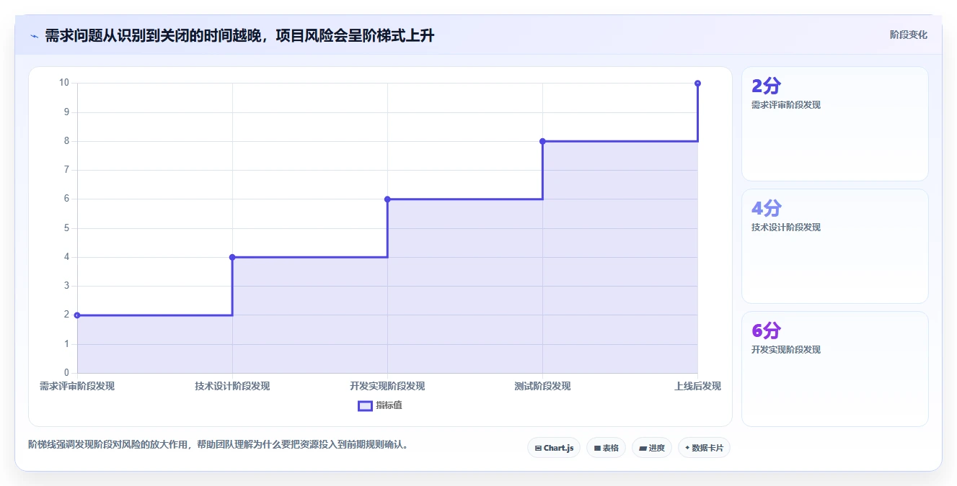Screen dimensions: 957x486
Task: Click the data point at value 4
Action: (x=232, y=257)
